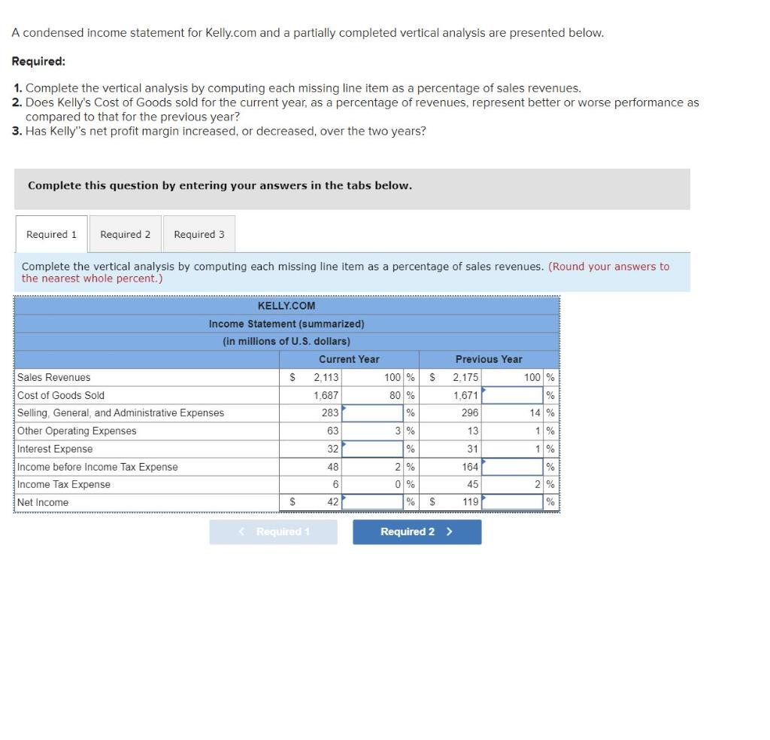Click the hint marker on Current Year Net Income 42
Viewport: 770px width, 740px height.
tap(344, 497)
